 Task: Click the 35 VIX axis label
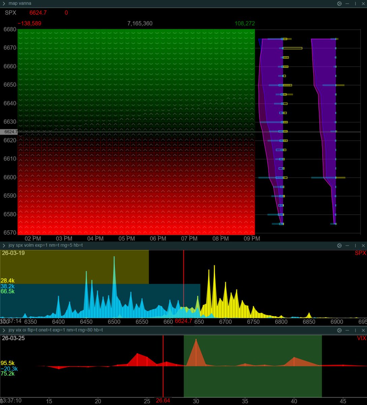(245, 401)
